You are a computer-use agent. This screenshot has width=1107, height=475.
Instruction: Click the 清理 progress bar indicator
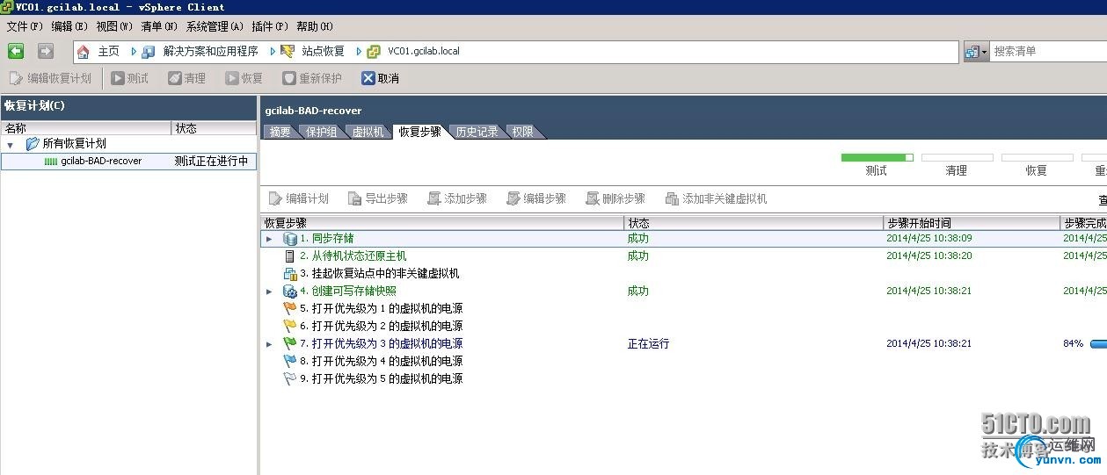pyautogui.click(x=957, y=158)
